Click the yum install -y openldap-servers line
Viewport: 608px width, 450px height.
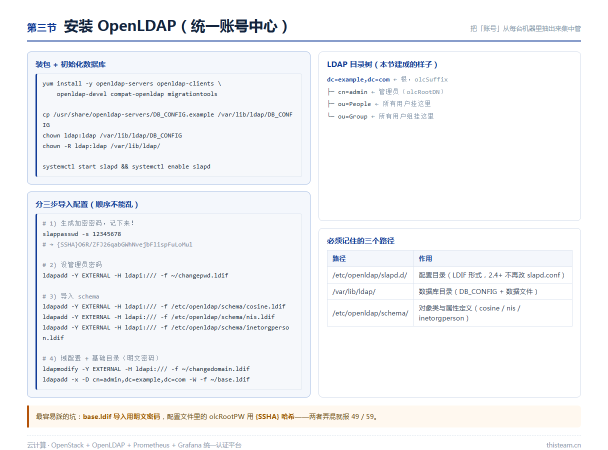coord(132,83)
